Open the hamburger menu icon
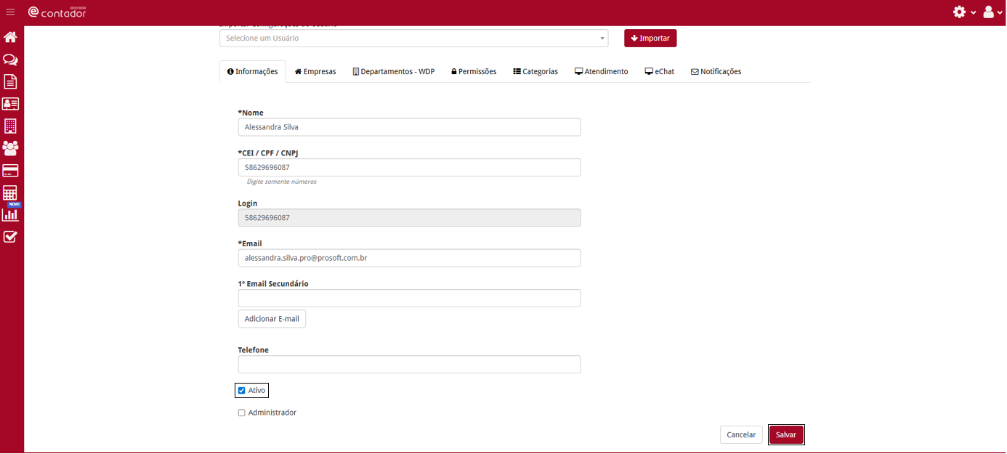The width and height of the screenshot is (1007, 454). pos(10,12)
